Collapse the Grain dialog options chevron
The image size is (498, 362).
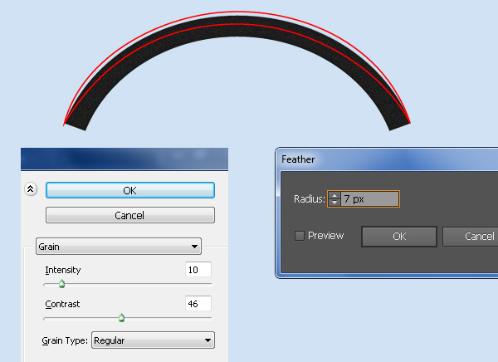31,189
